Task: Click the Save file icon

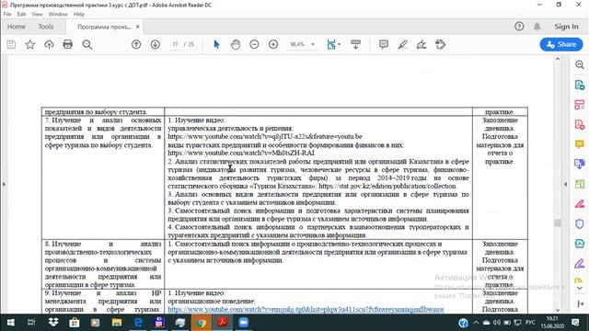Action: tap(11, 45)
